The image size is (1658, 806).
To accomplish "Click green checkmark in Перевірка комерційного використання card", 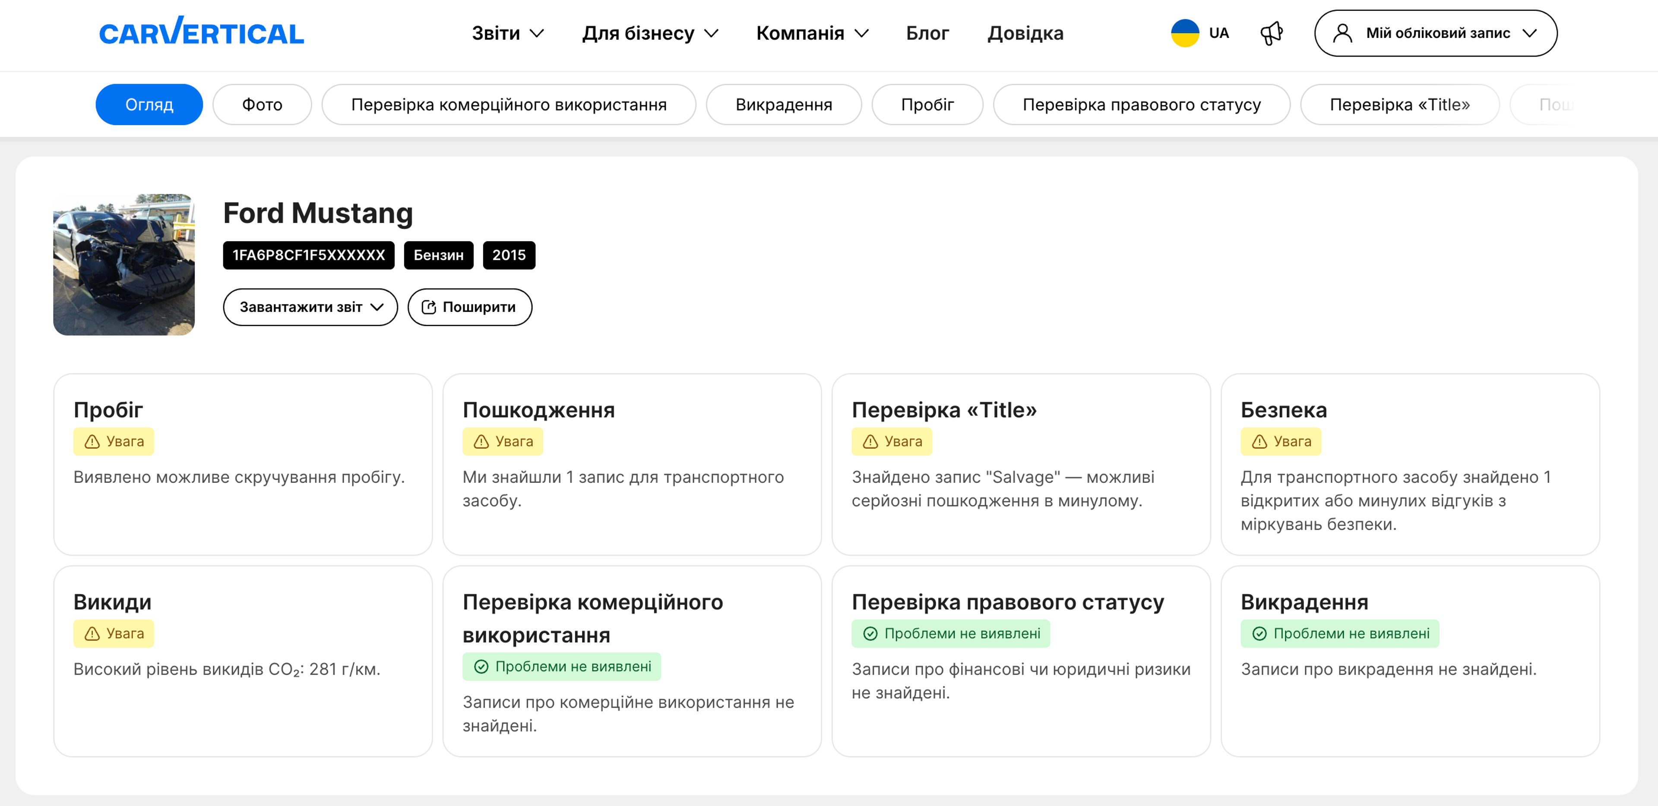I will point(481,667).
